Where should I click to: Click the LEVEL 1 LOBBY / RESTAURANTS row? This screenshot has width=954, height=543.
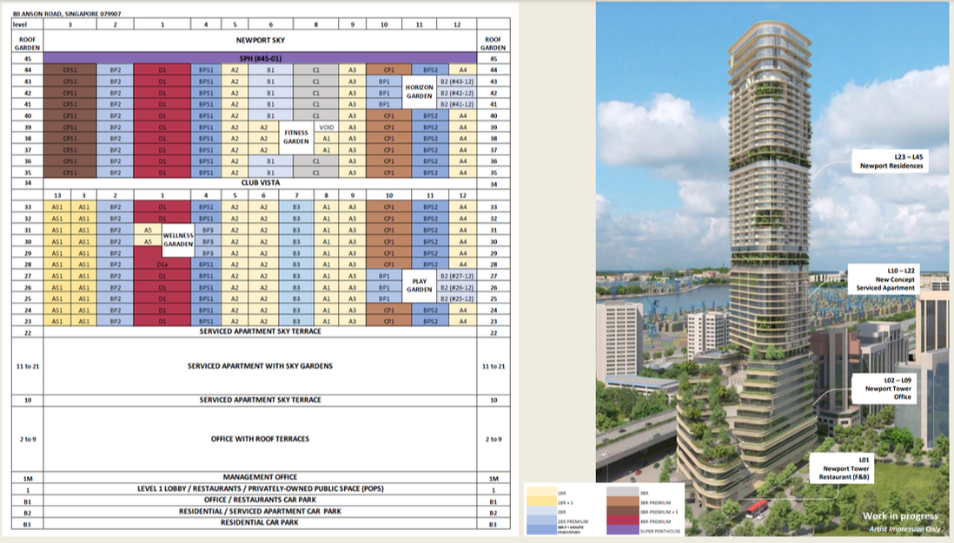[260, 489]
